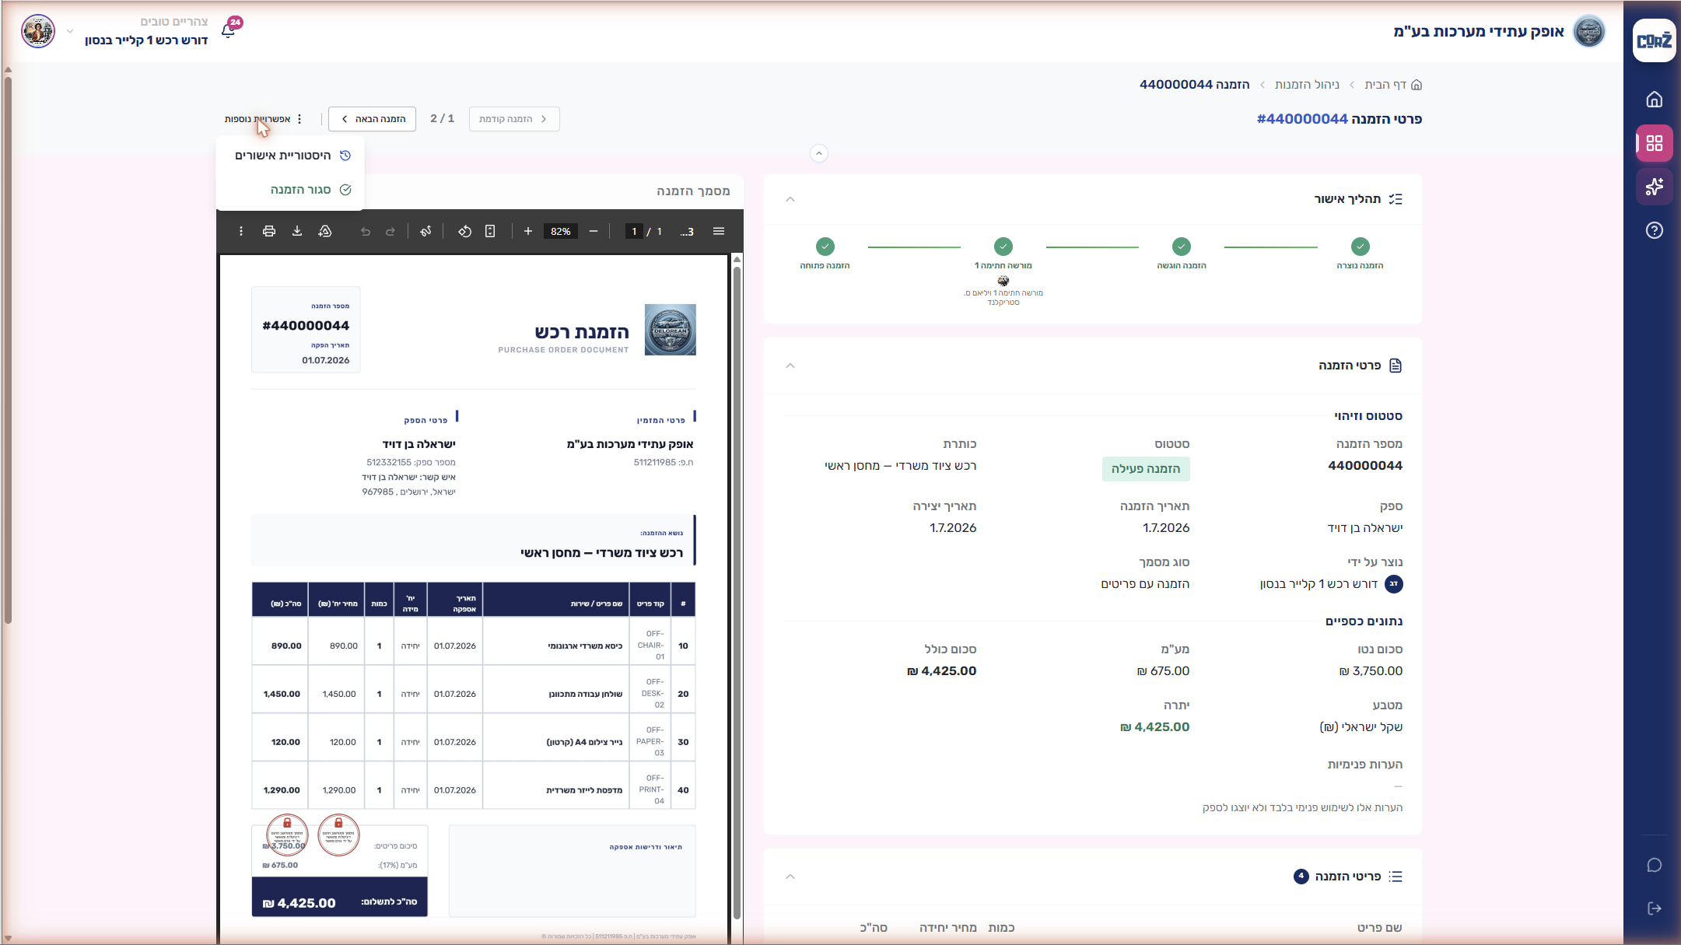Click the undo arrow in PDF toolbar
The image size is (1681, 945).
pyautogui.click(x=366, y=231)
